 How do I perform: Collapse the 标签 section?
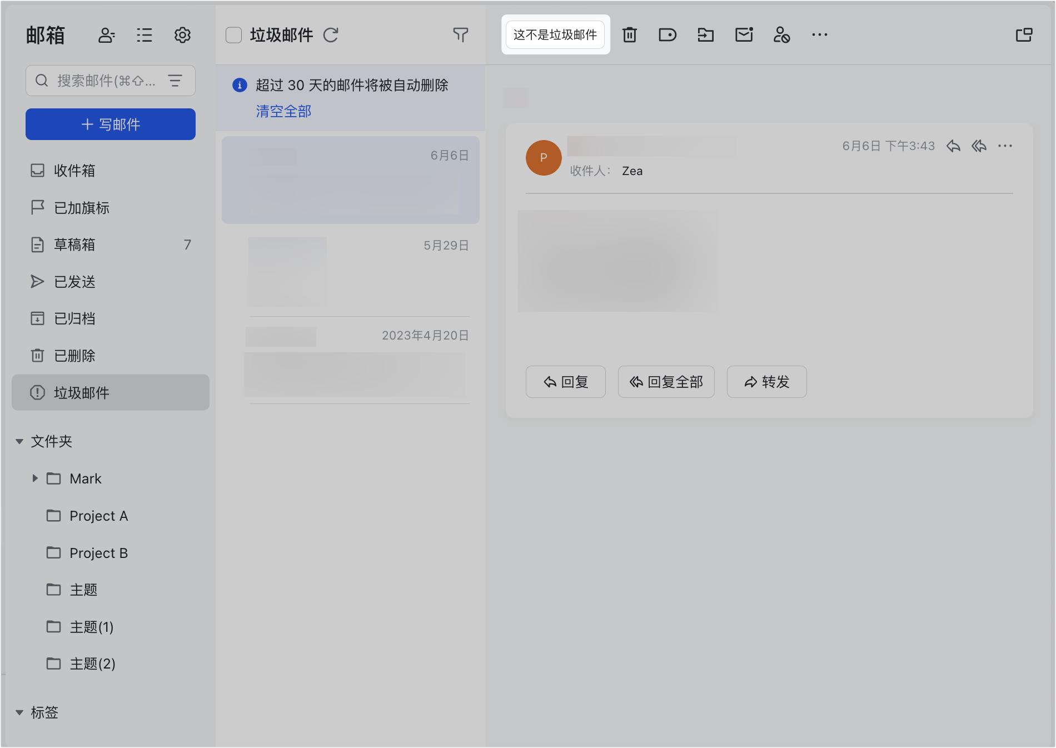click(x=19, y=712)
